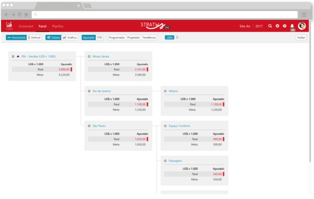The image size is (314, 199).
Task: Open the Planilha tab
Action: coord(58,26)
